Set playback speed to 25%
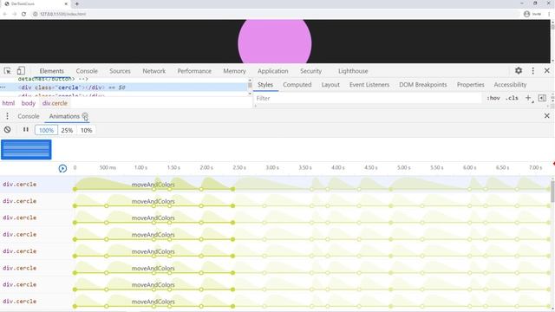The height and width of the screenshot is (312, 555). [x=67, y=130]
